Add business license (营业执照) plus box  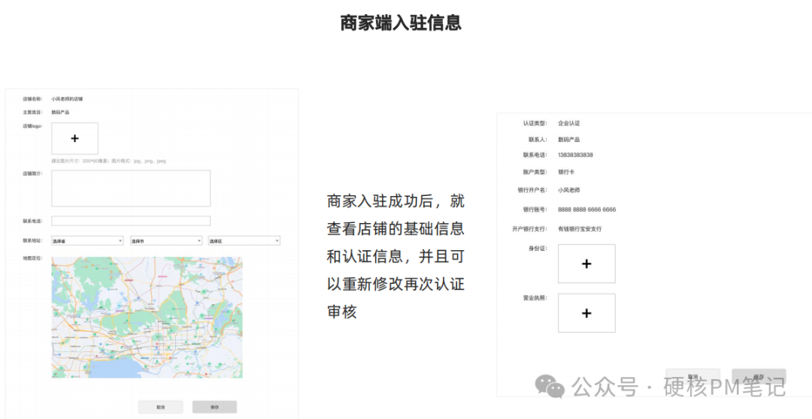click(586, 313)
